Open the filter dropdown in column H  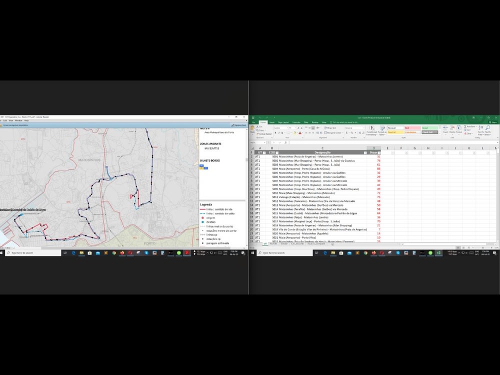point(433,152)
